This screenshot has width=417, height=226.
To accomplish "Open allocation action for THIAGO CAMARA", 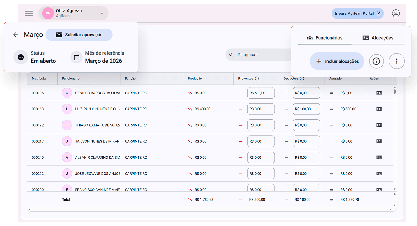I will [x=379, y=125].
